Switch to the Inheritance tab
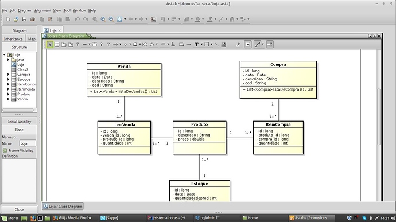396x222 pixels. click(13, 39)
